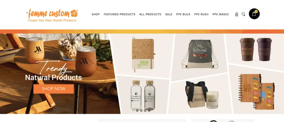Navigate to PPE BULK
The width and height of the screenshot is (284, 122).
pyautogui.click(x=183, y=14)
